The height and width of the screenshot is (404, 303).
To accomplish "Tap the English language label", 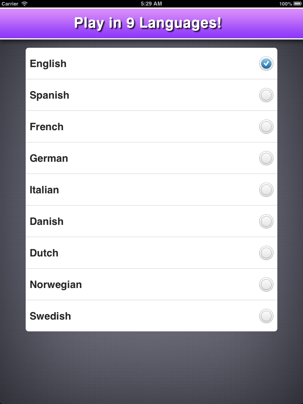I will pyautogui.click(x=48, y=64).
